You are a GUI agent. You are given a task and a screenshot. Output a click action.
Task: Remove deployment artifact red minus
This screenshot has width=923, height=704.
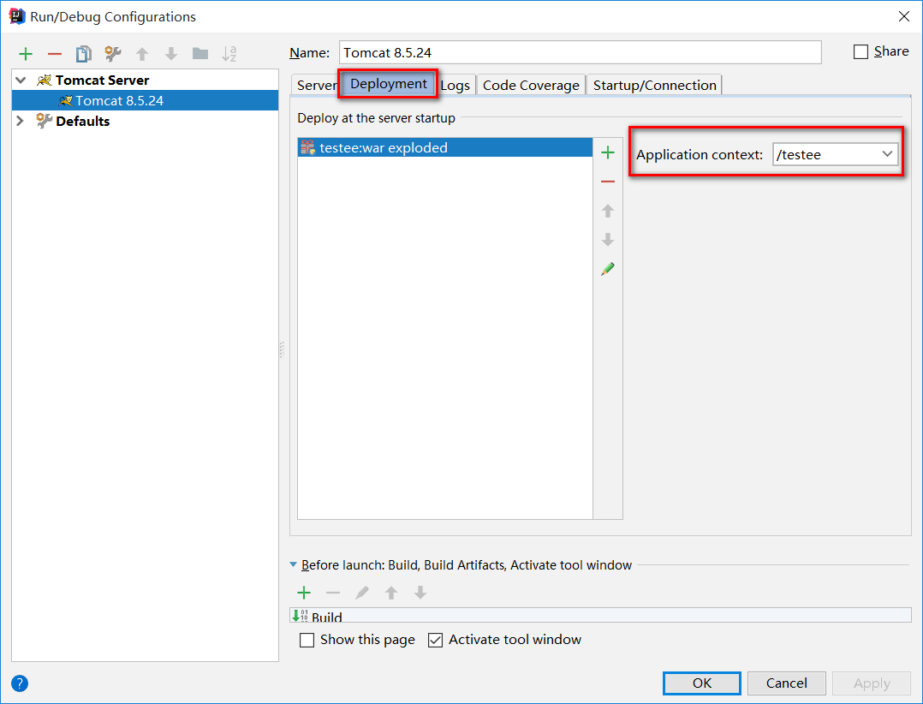pos(608,182)
